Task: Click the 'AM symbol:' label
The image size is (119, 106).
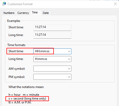Action: [17, 69]
